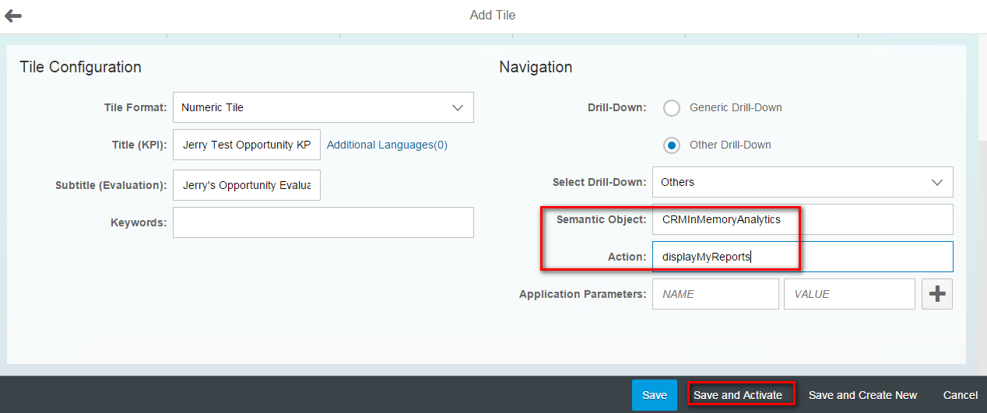
Task: Expand the Select Drill-Down combo box
Action: point(803,182)
